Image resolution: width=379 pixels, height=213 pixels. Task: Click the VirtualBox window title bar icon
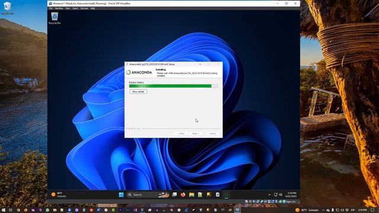pos(50,4)
